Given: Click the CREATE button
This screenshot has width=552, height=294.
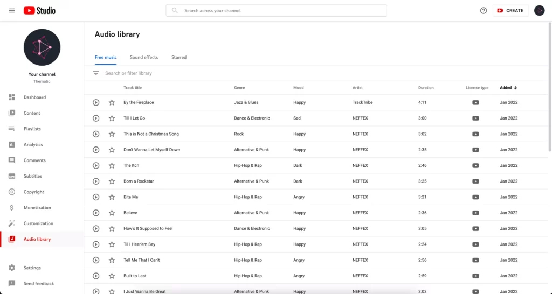Looking at the screenshot, I should point(510,10).
